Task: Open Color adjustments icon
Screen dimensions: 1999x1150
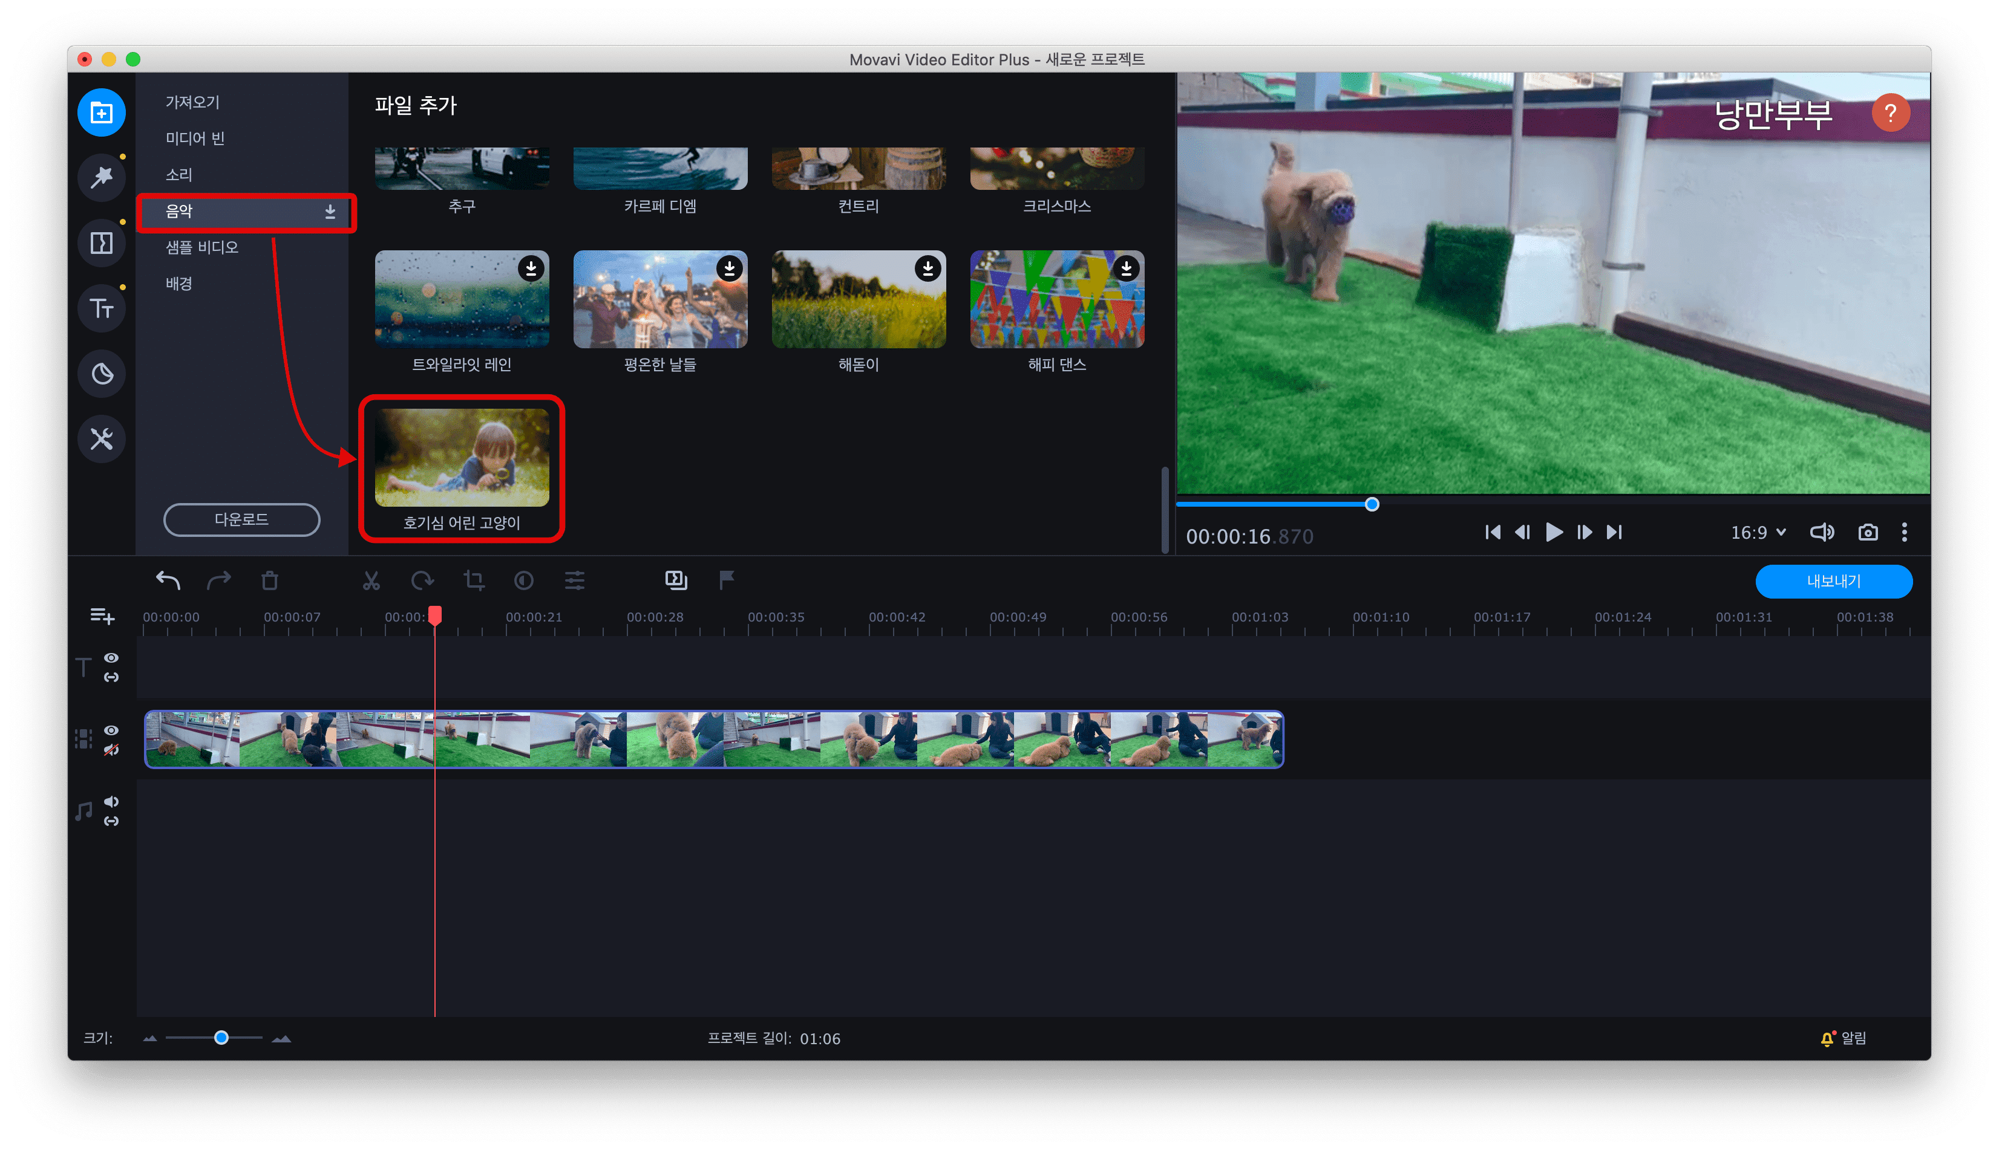Action: (x=524, y=580)
